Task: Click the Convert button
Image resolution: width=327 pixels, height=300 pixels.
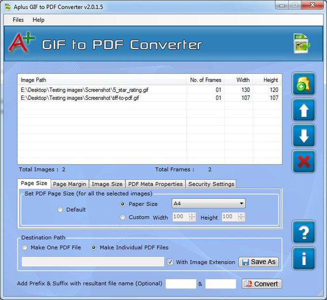Action: point(262,284)
